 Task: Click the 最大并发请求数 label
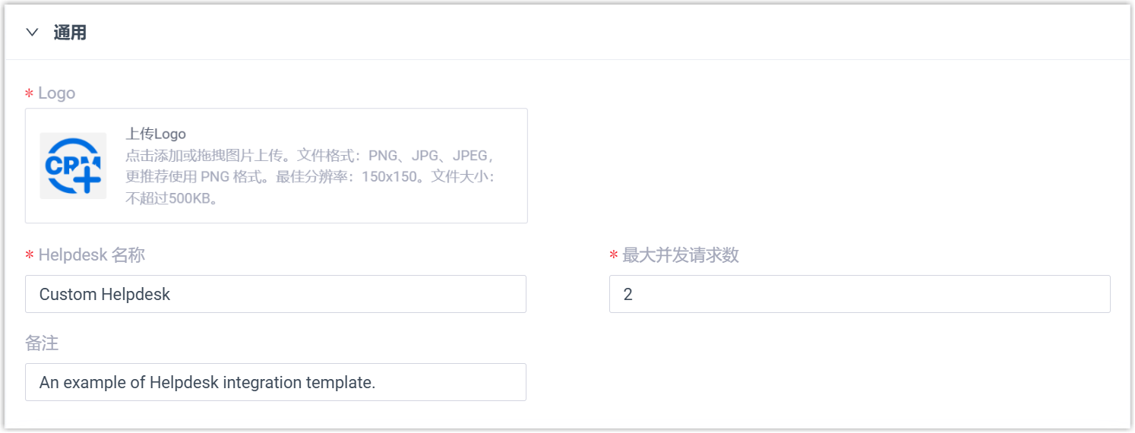(681, 255)
